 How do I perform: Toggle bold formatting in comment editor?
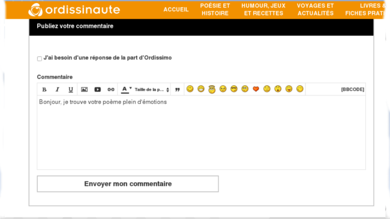[x=44, y=89]
